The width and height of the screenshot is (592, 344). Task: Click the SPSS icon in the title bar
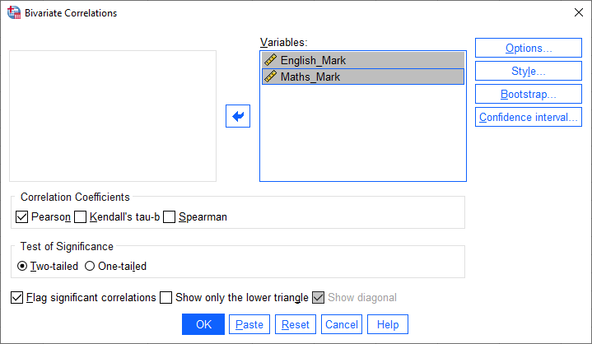[14, 12]
